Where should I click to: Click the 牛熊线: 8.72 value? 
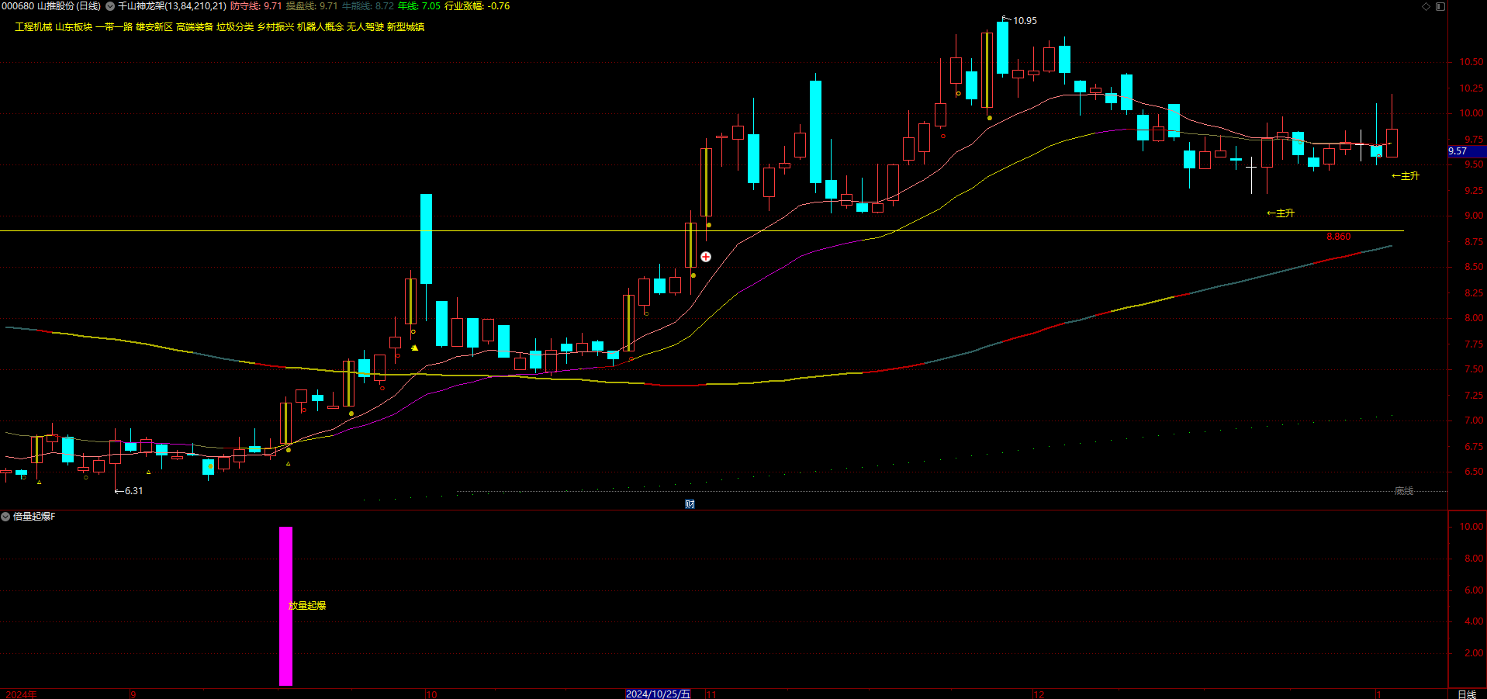tap(368, 6)
